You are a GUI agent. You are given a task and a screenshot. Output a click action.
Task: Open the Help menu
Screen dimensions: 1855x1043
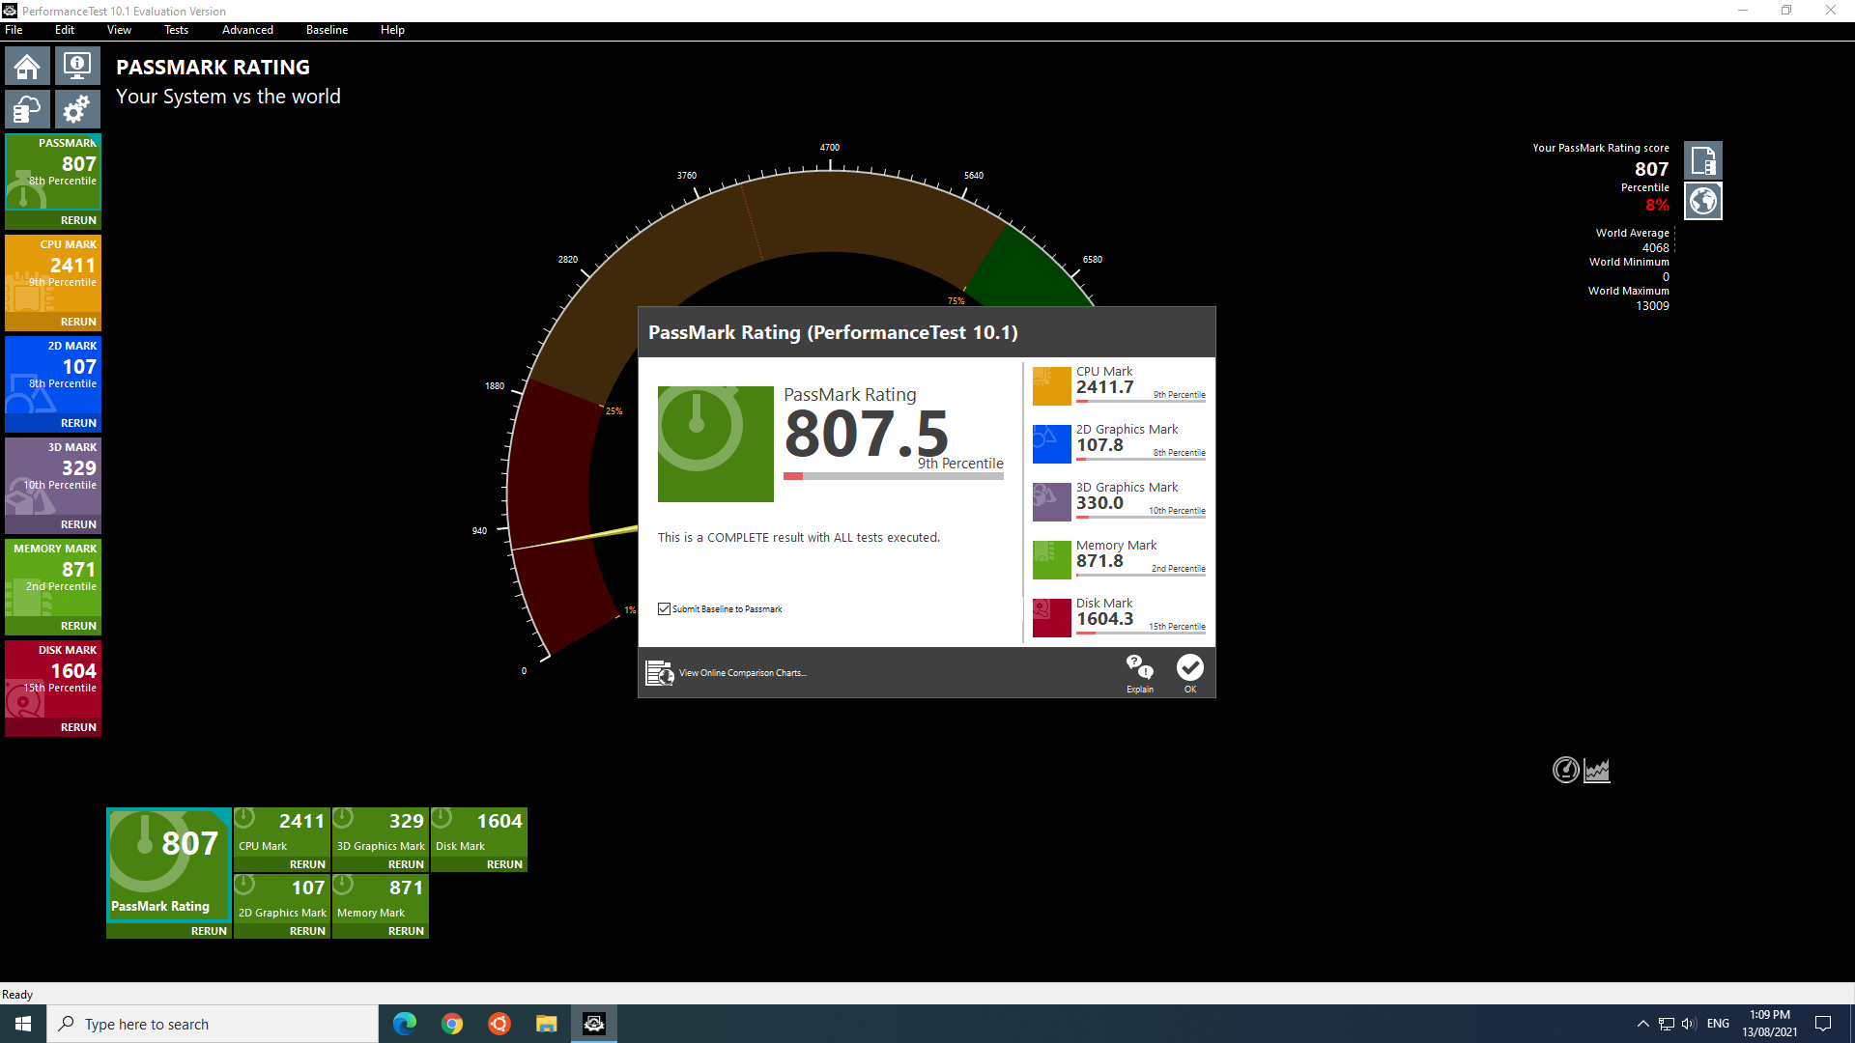392,30
